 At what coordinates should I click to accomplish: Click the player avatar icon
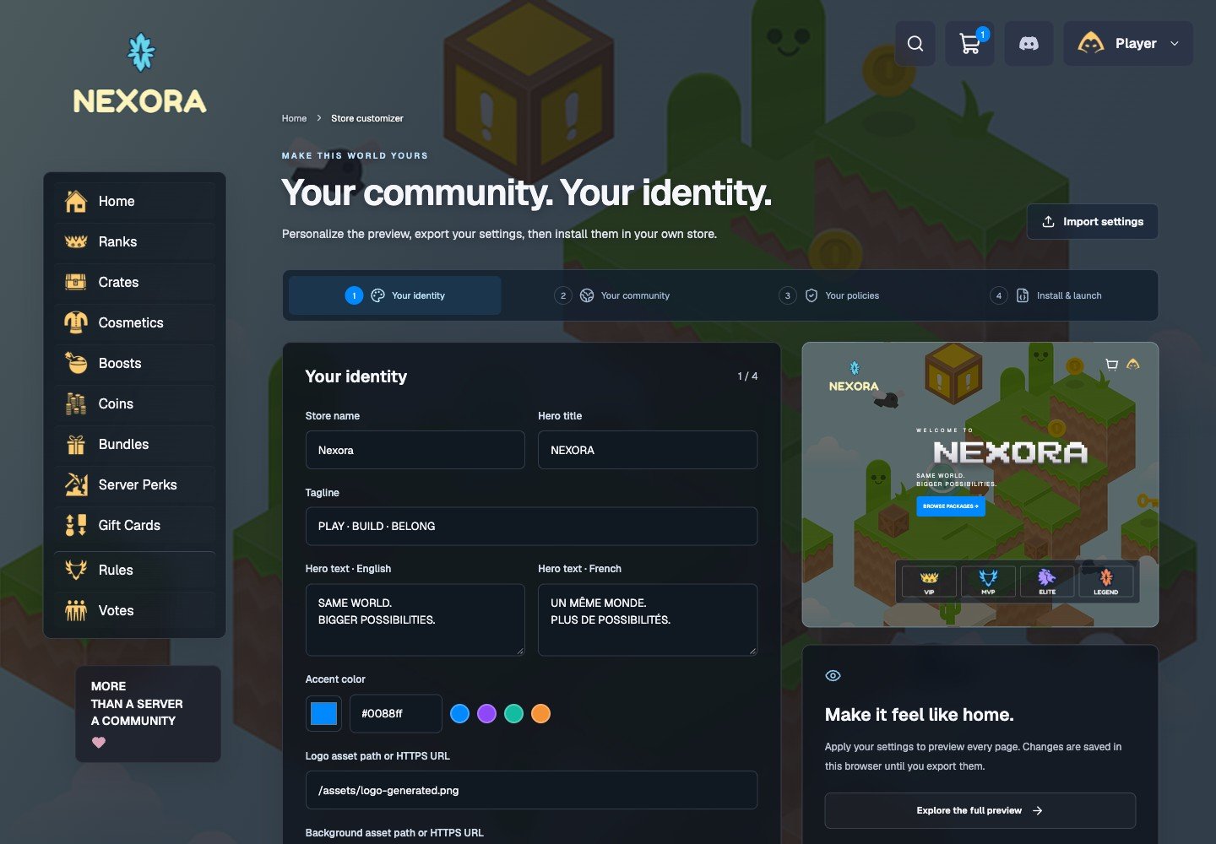tap(1091, 43)
